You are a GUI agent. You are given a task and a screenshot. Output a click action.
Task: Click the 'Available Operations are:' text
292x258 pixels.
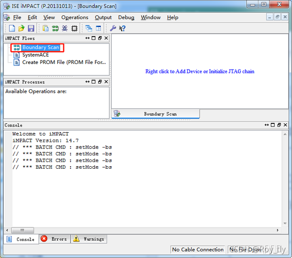[36, 91]
